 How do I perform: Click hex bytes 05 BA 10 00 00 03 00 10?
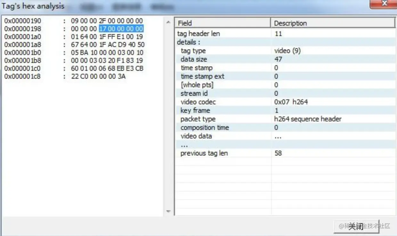tap(107, 53)
